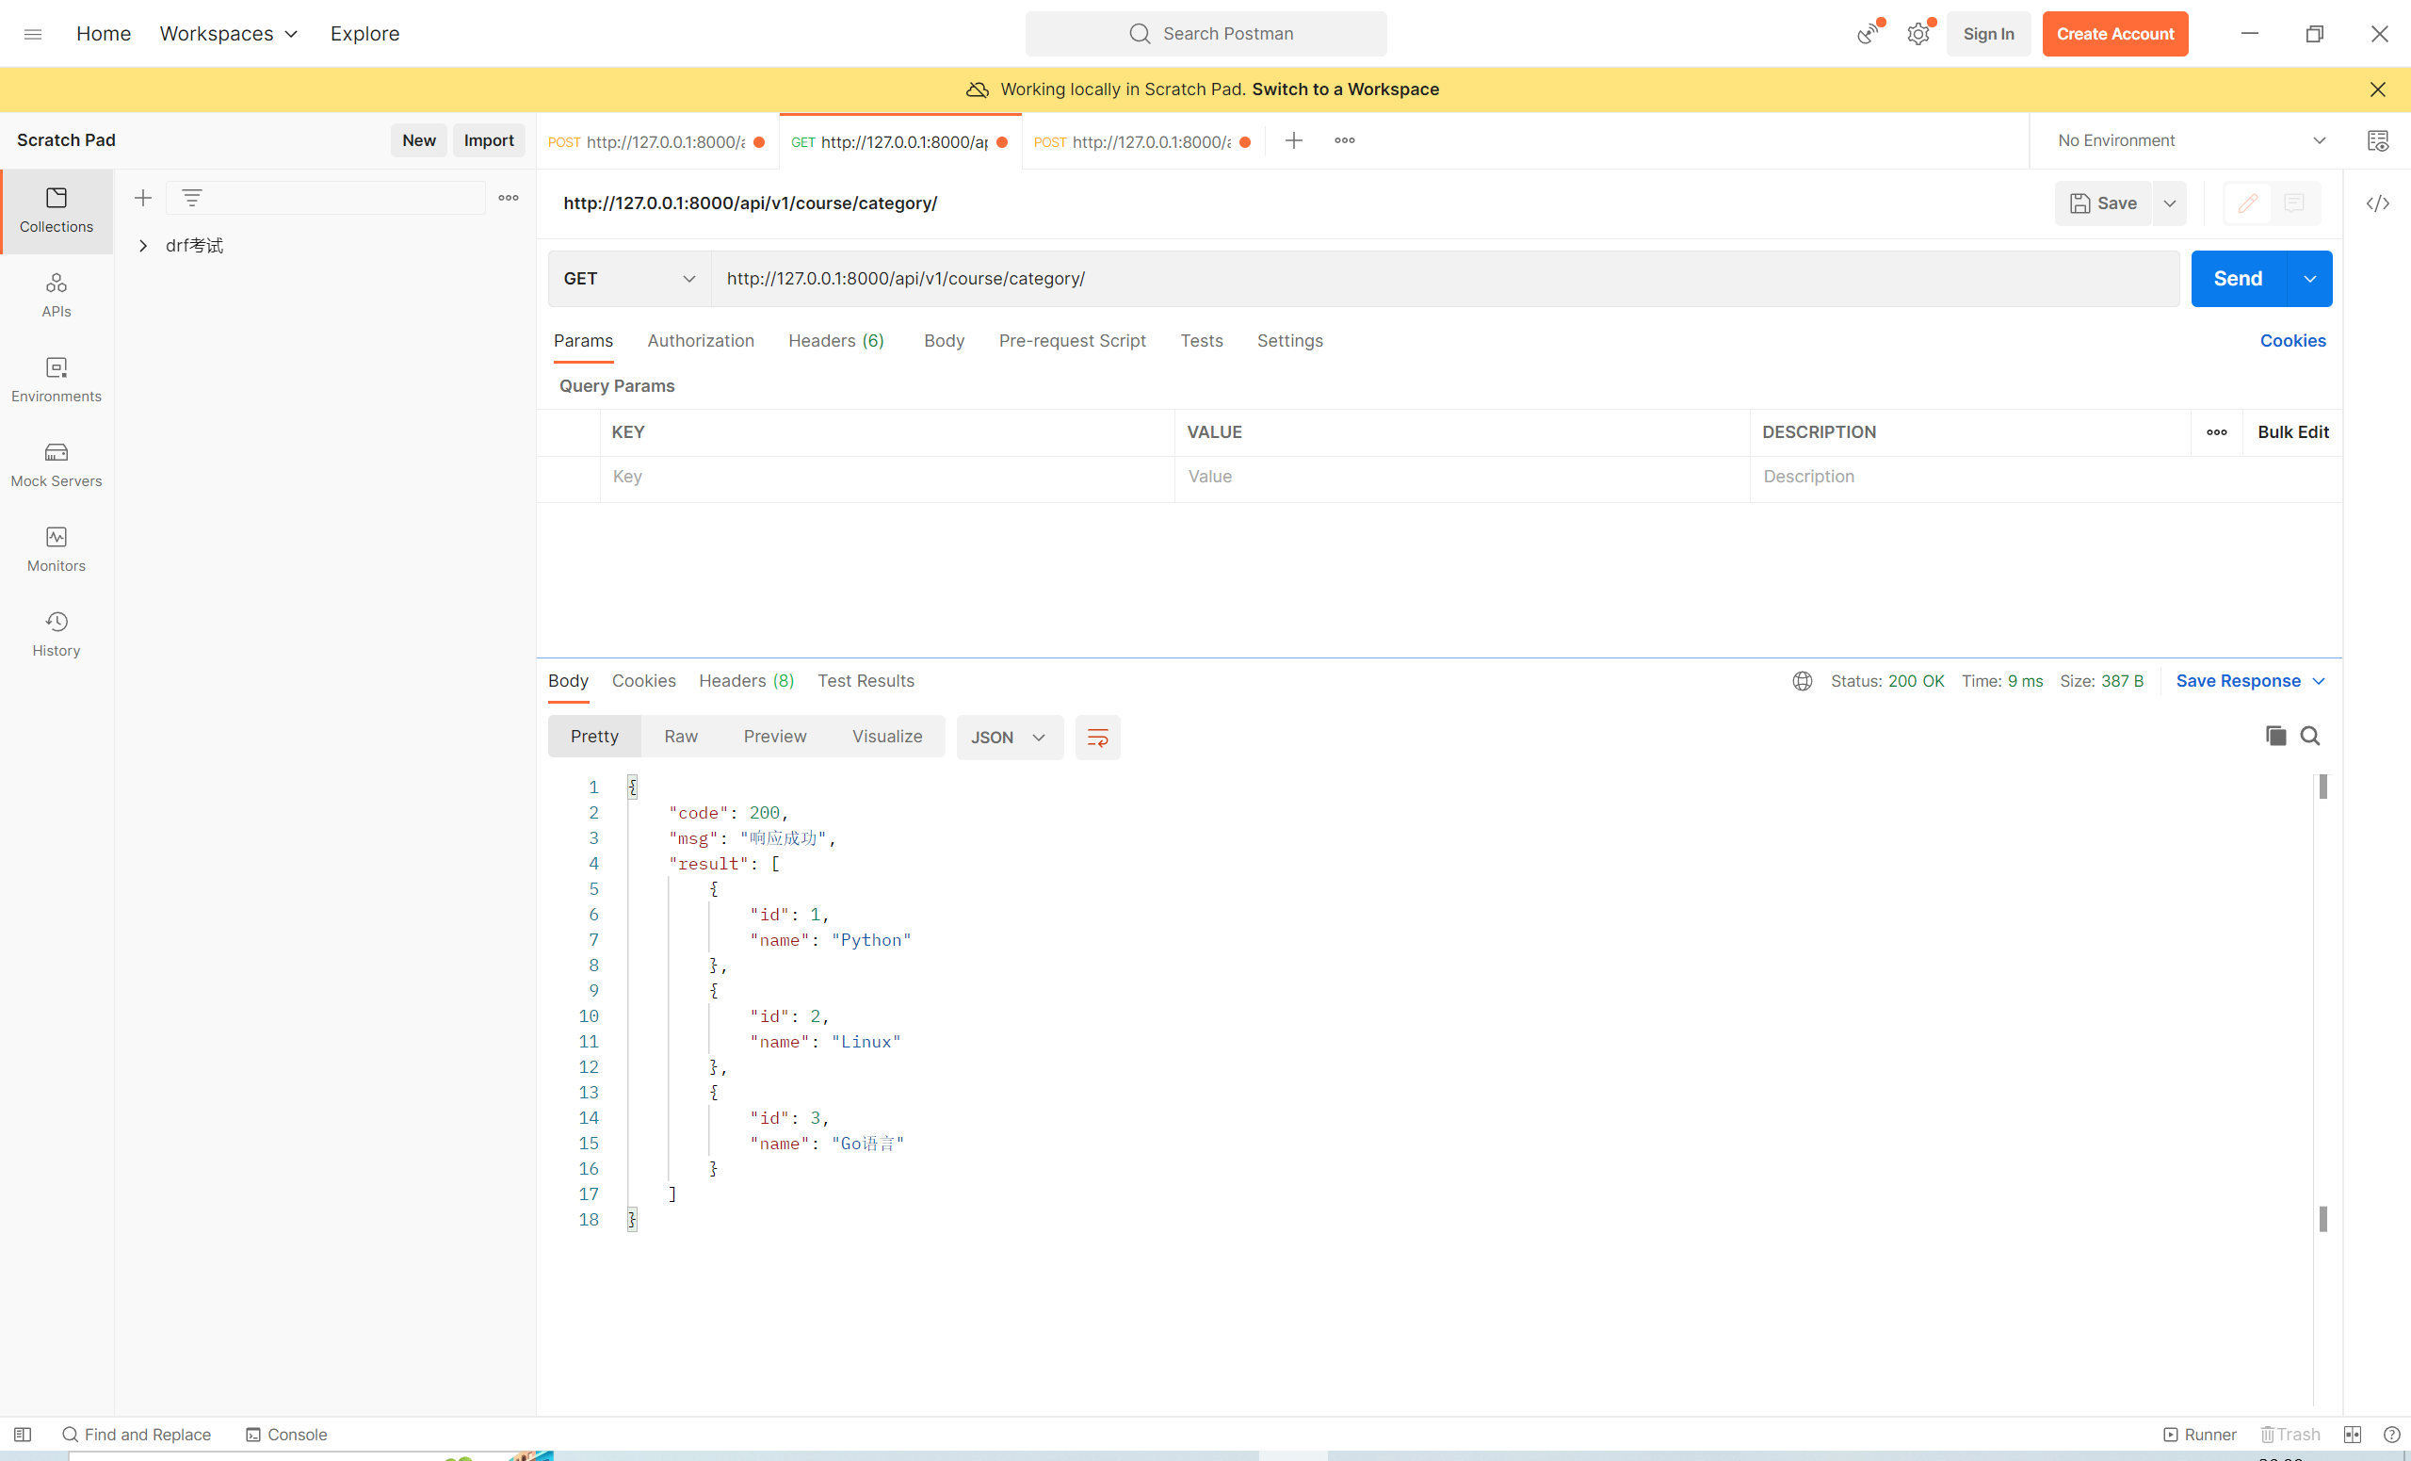
Task: Open History in the sidebar
Action: 56,633
